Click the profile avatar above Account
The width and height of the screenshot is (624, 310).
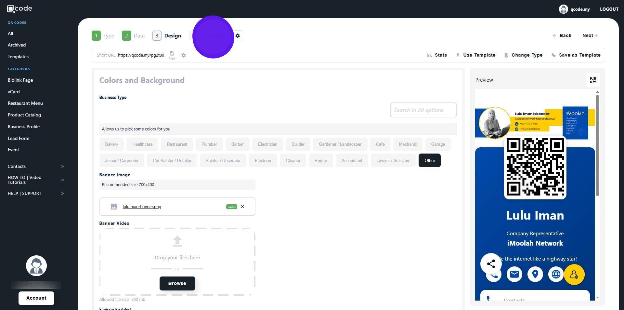36,266
